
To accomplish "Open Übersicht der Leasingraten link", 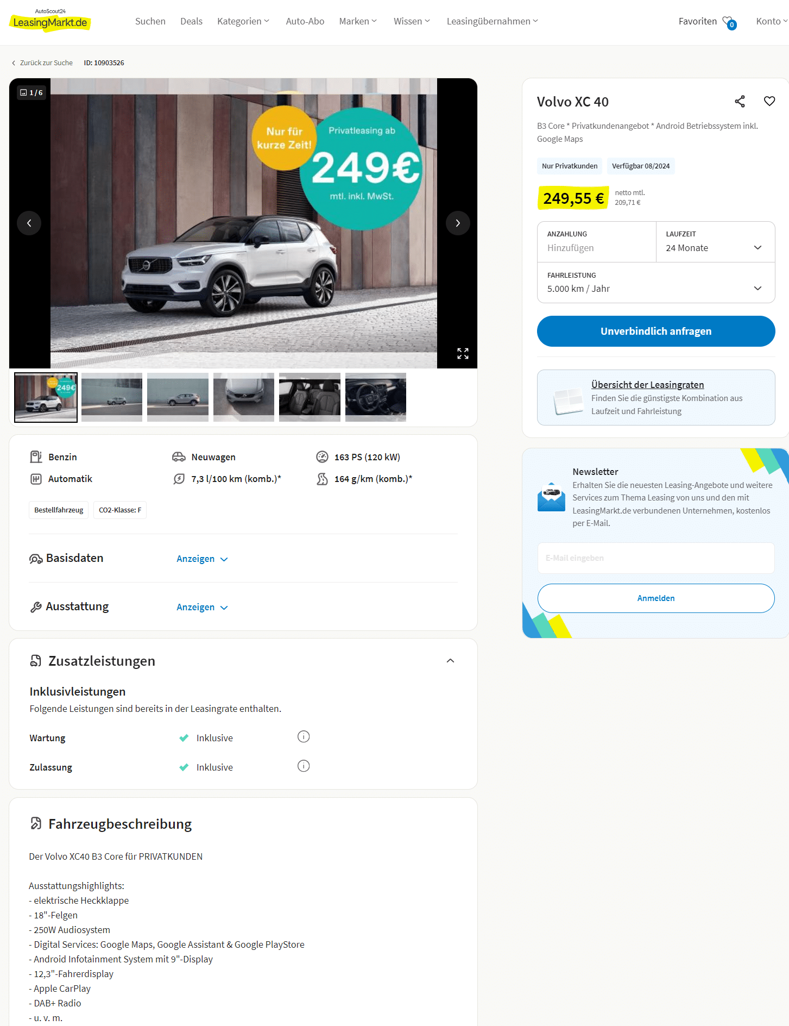I will click(647, 385).
